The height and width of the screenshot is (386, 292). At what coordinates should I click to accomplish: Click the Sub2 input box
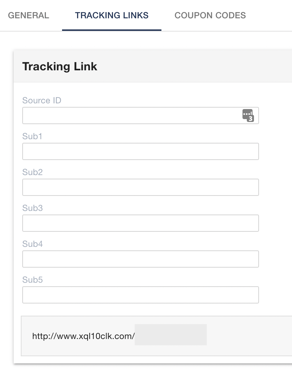click(140, 187)
